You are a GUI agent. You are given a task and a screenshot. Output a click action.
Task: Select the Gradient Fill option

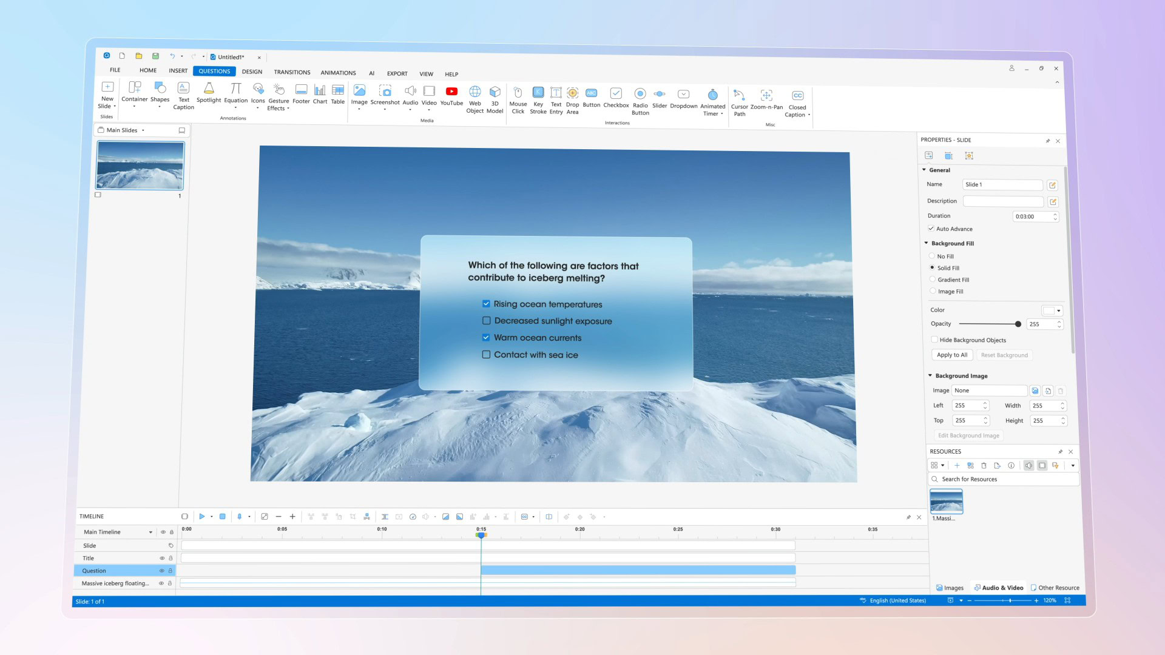pyautogui.click(x=933, y=280)
